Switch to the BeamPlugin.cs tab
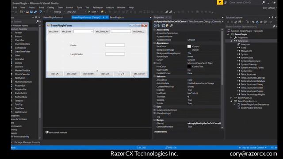The image size is (283, 159). click(x=117, y=17)
